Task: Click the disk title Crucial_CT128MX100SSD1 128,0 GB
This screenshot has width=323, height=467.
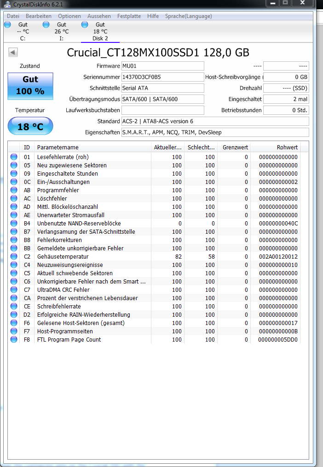Action: point(158,53)
